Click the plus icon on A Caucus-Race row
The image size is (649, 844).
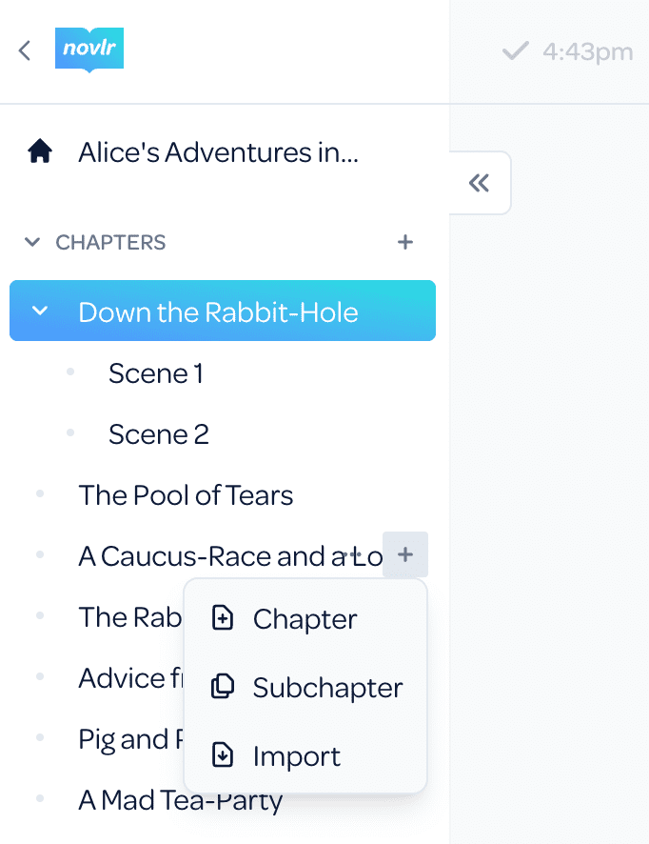pyautogui.click(x=405, y=554)
